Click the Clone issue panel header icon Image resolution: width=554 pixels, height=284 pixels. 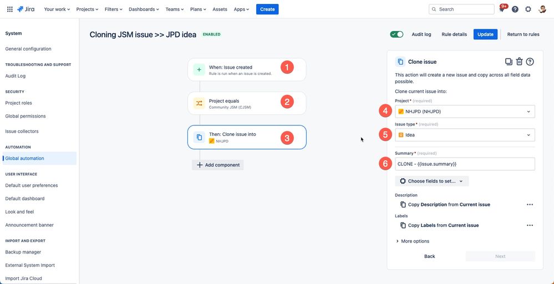coord(400,62)
